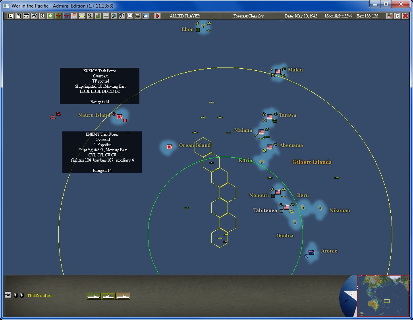The image size is (413, 320).
Task: Click task force icon beside bottom arrows
Action: coord(8,295)
